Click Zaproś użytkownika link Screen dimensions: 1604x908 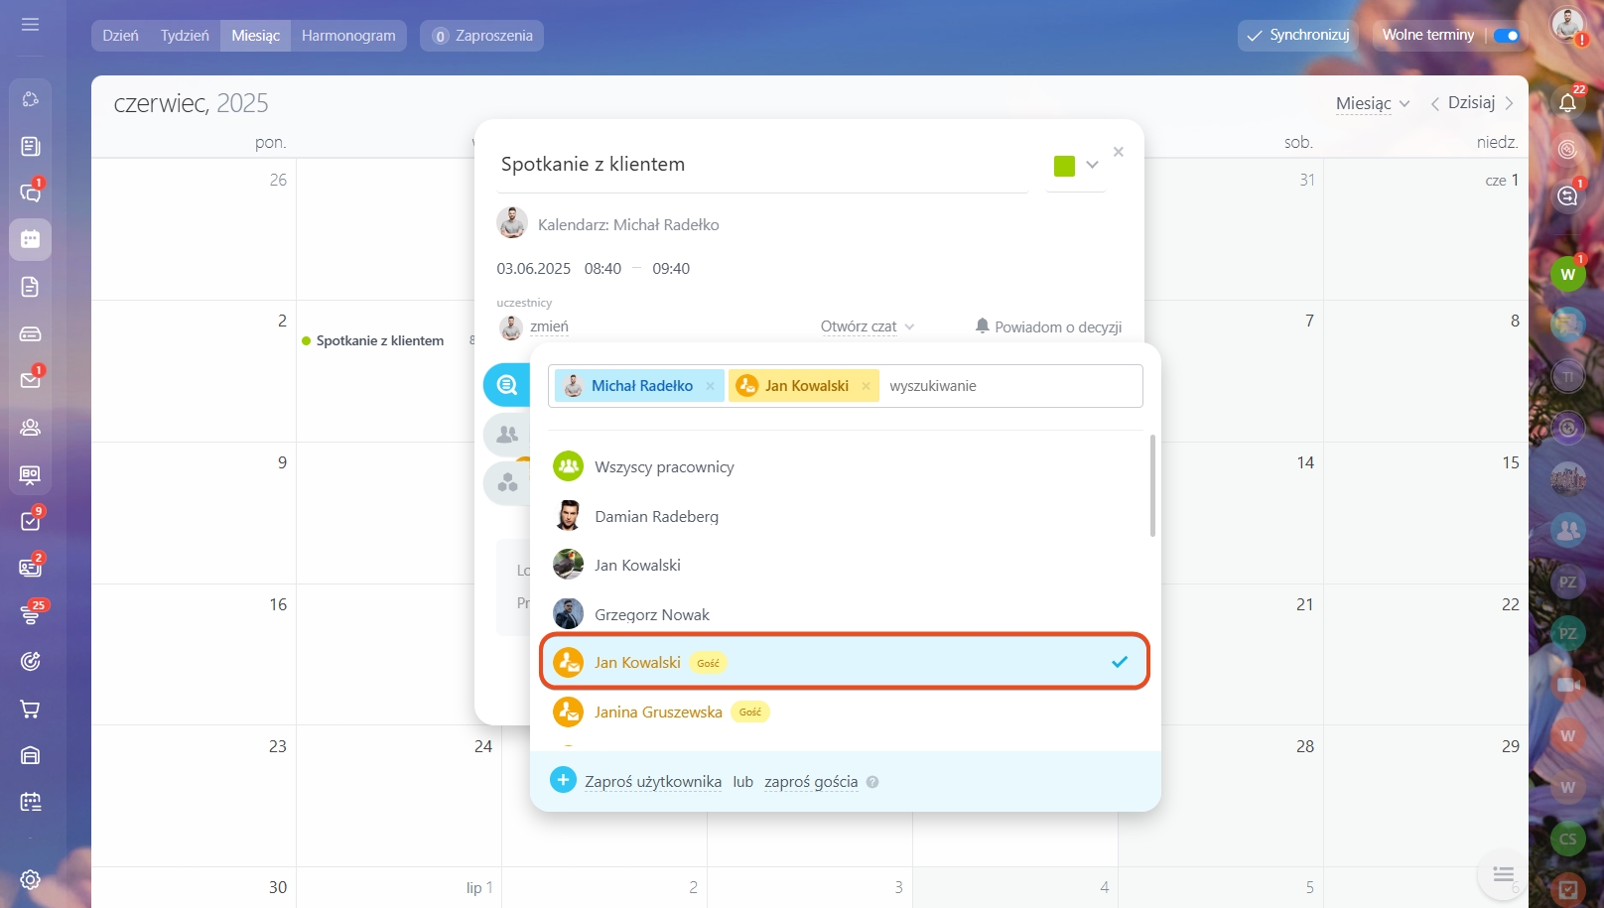(653, 782)
